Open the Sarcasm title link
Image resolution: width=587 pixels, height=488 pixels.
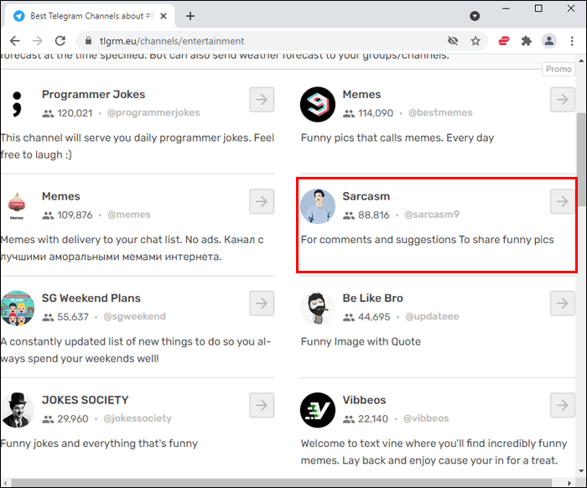click(366, 196)
